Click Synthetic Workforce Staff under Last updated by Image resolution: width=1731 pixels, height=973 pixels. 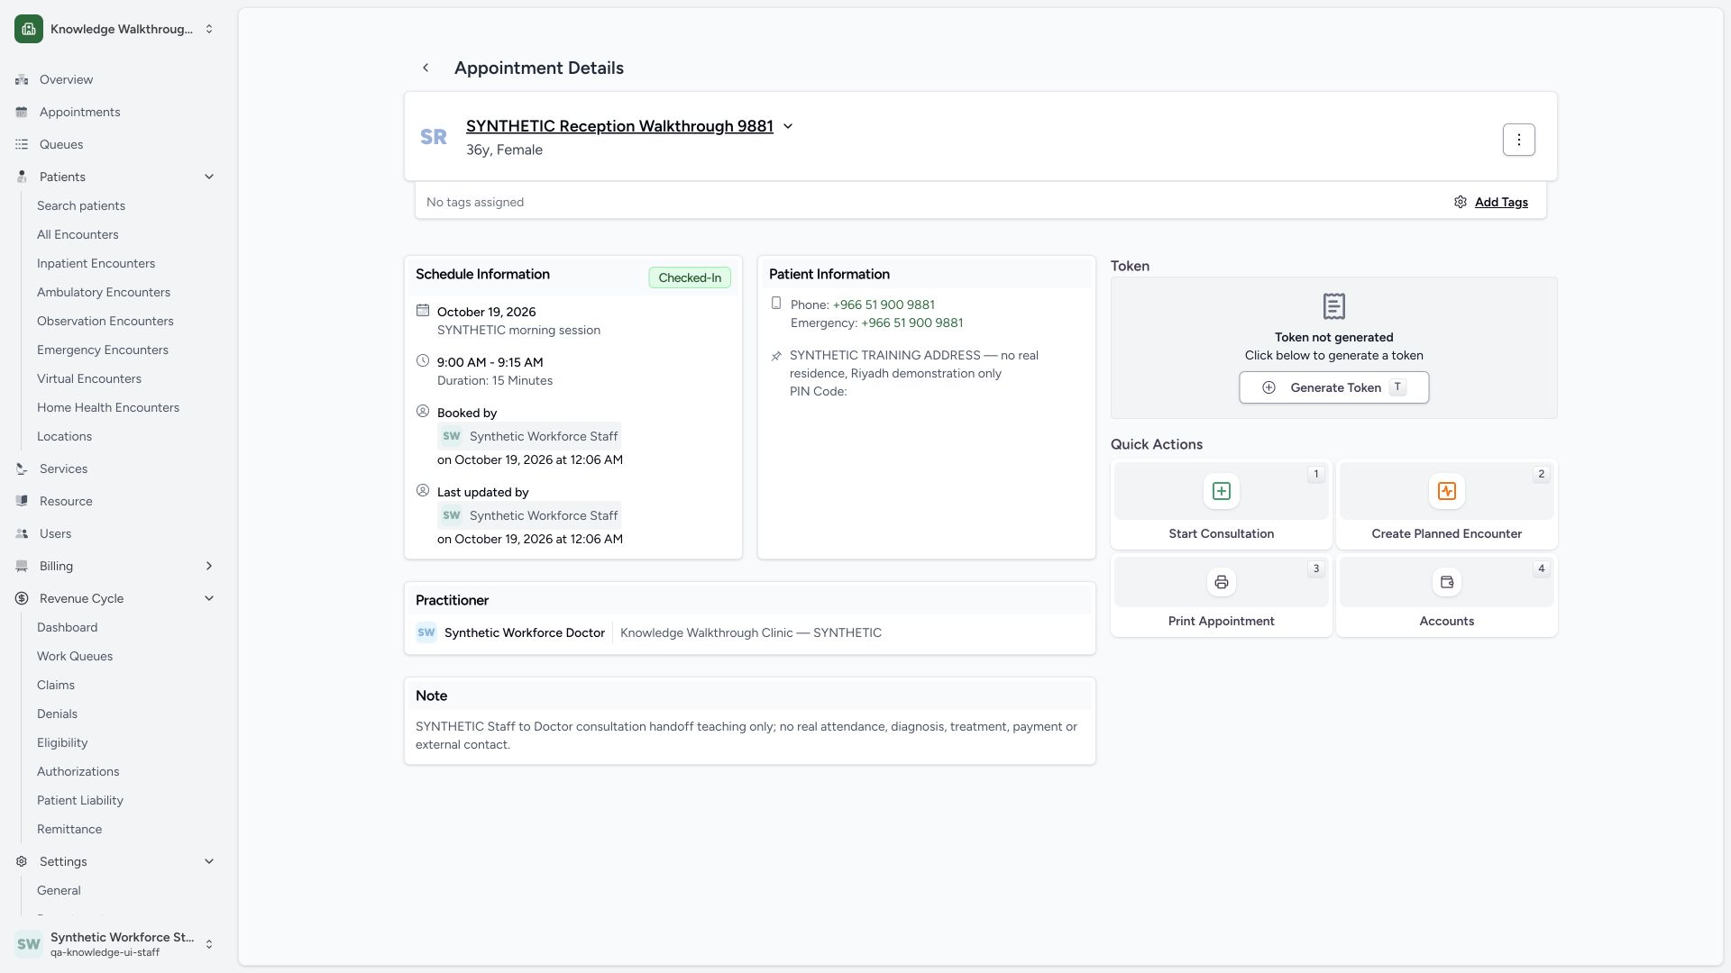coord(529,515)
